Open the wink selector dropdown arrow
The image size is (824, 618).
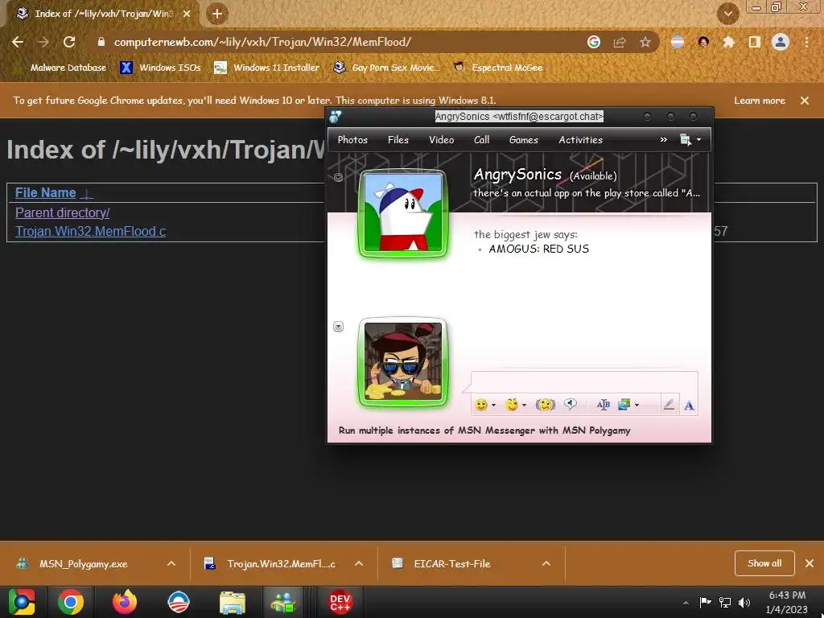524,406
